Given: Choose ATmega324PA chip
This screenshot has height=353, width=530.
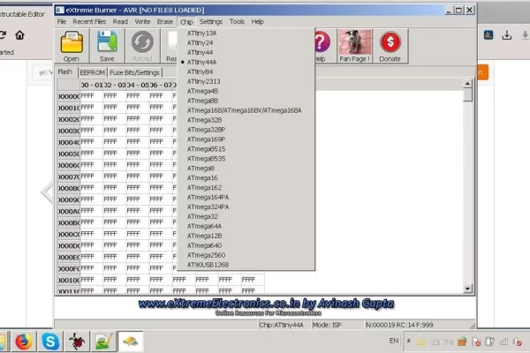Looking at the screenshot, I should tap(246, 207).
